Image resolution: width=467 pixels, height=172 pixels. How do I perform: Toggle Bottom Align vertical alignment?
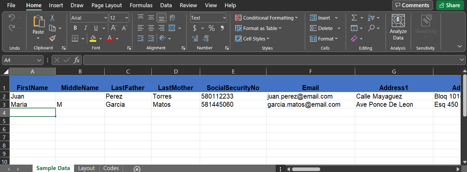pyautogui.click(x=161, y=18)
